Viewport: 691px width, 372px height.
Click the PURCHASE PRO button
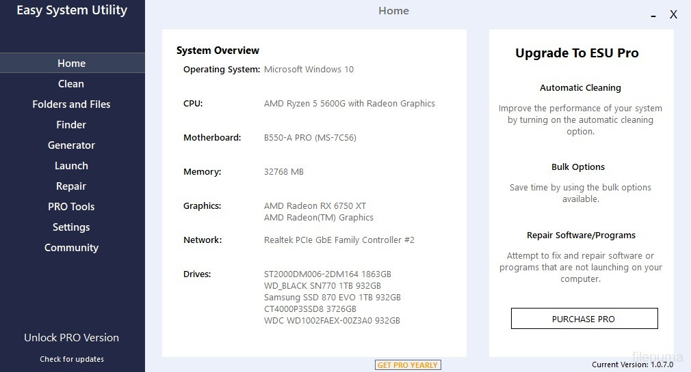click(x=584, y=318)
